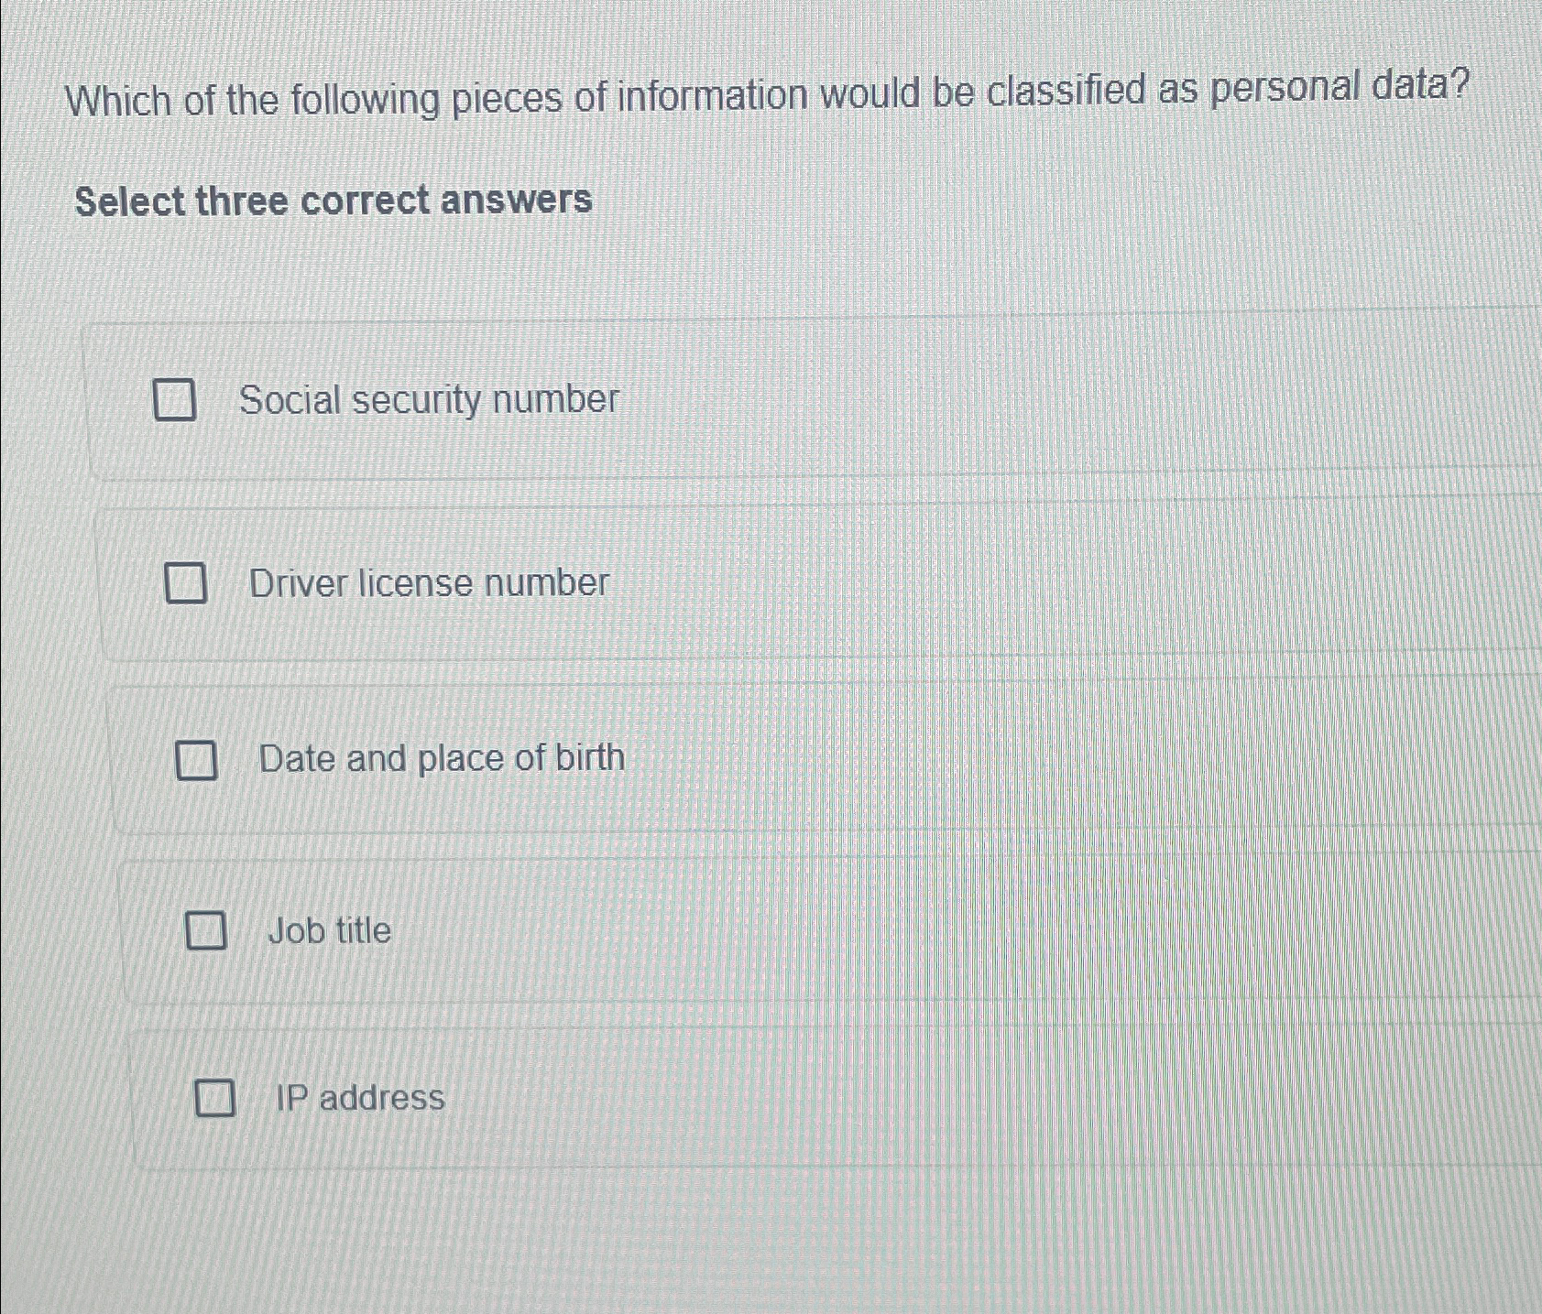This screenshot has height=1314, width=1542.
Task: Toggle the IP address checkbox
Action: pos(215,1097)
